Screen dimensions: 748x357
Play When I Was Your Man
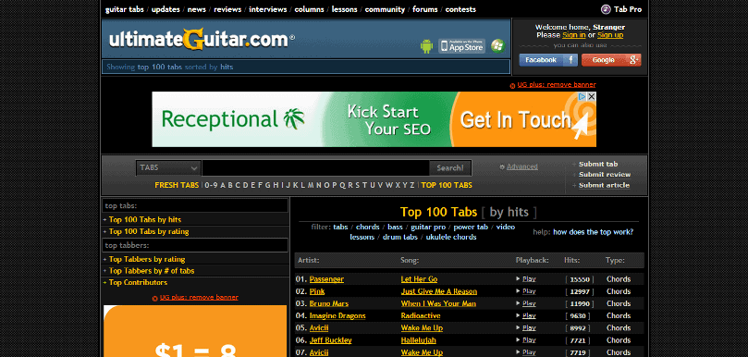coord(529,303)
